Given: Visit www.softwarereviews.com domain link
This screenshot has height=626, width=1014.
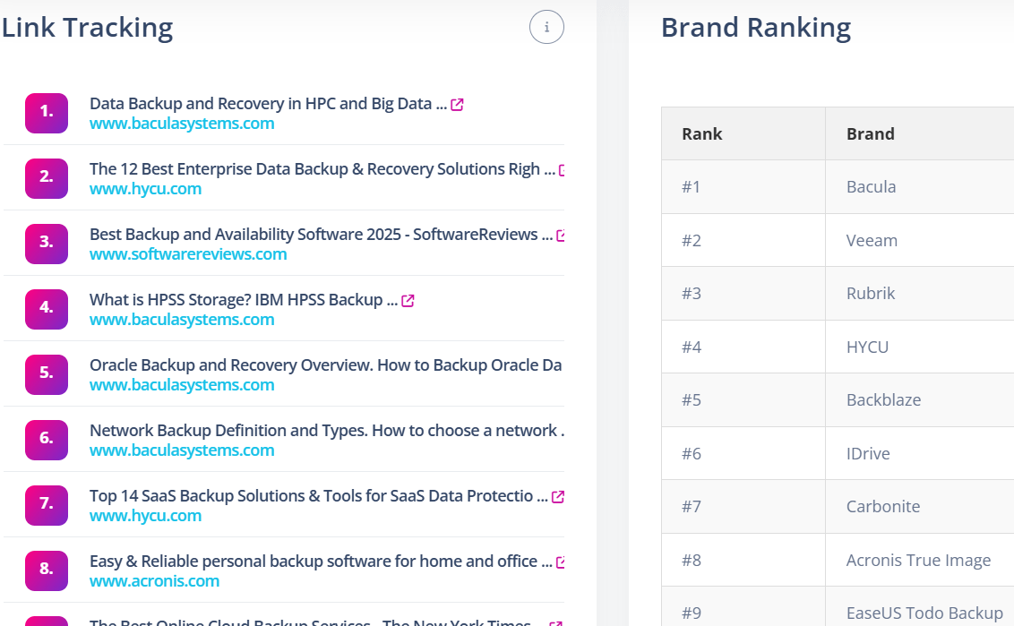Looking at the screenshot, I should pyautogui.click(x=188, y=254).
